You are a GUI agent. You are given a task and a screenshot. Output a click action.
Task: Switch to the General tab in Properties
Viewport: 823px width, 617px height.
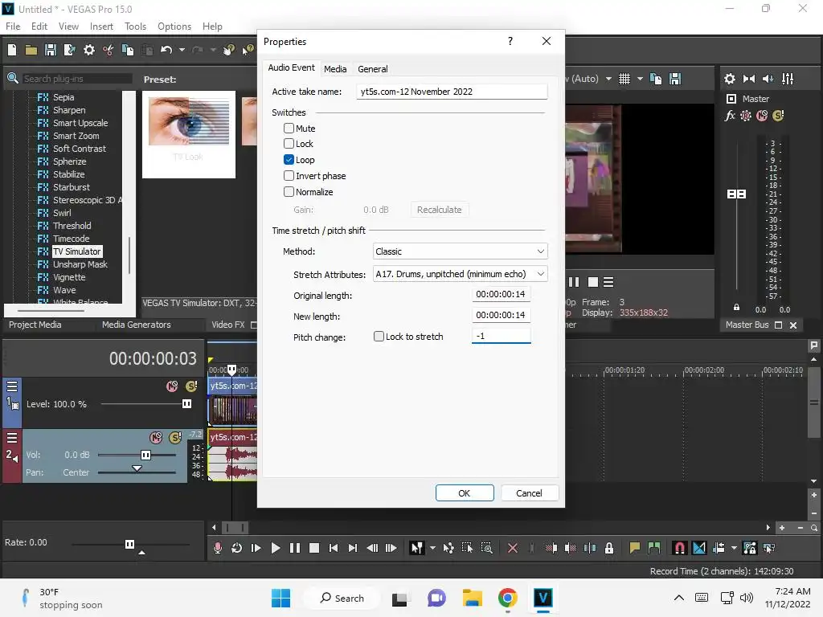click(373, 69)
